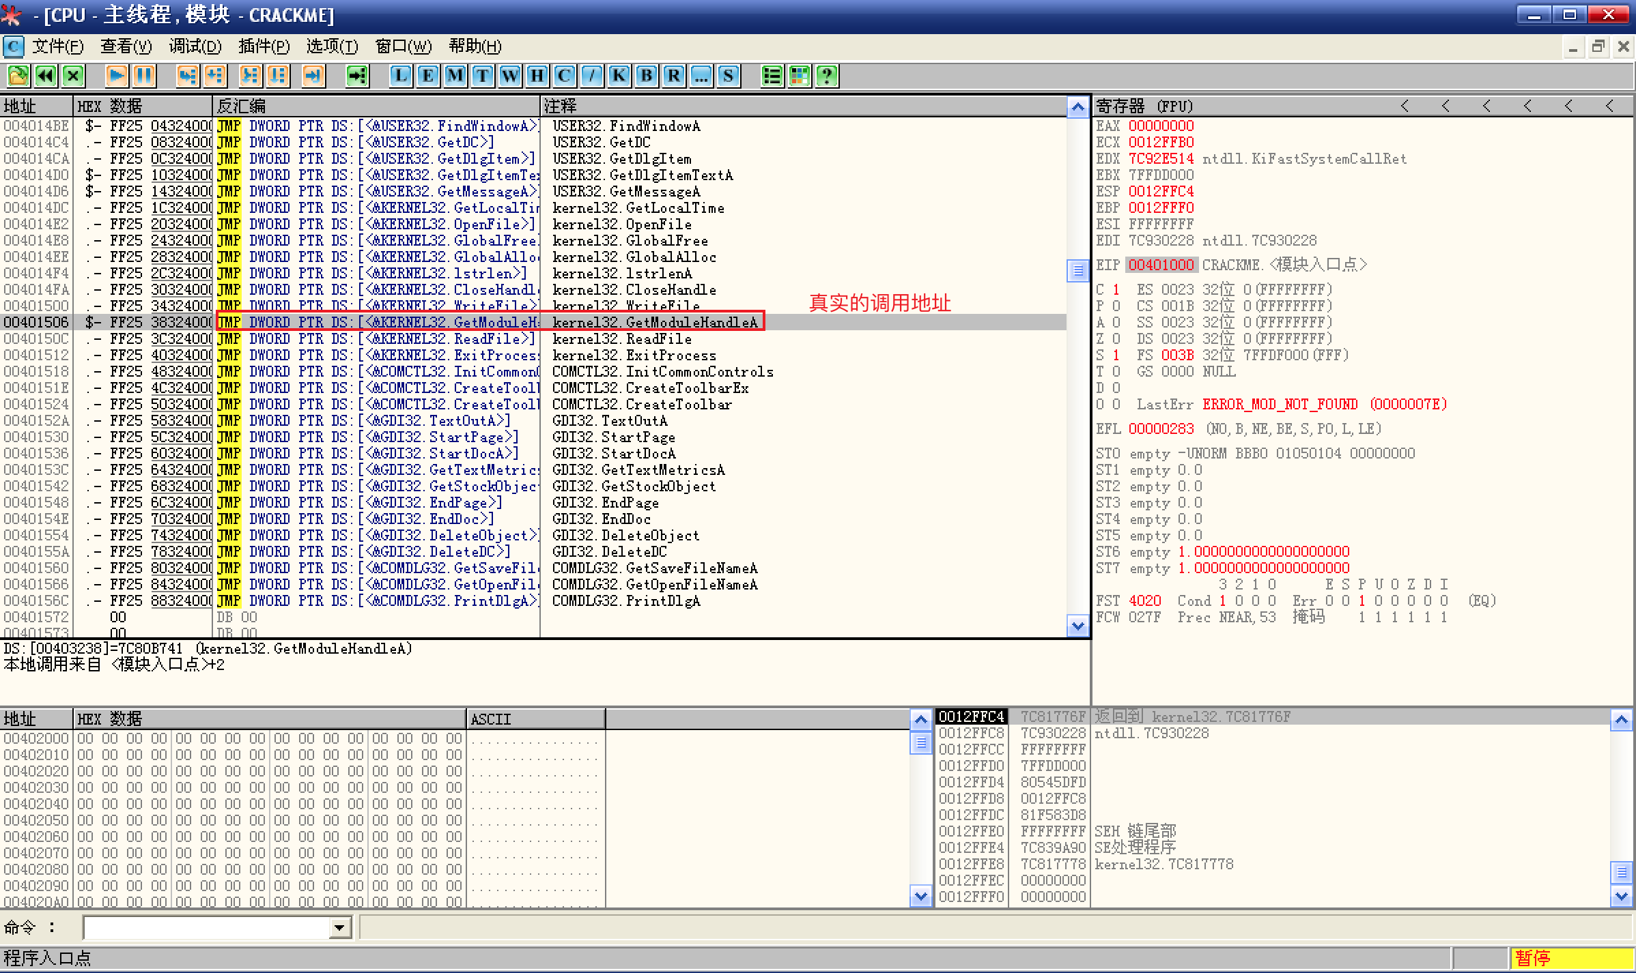Click the Restart program rewind icon

pos(46,76)
